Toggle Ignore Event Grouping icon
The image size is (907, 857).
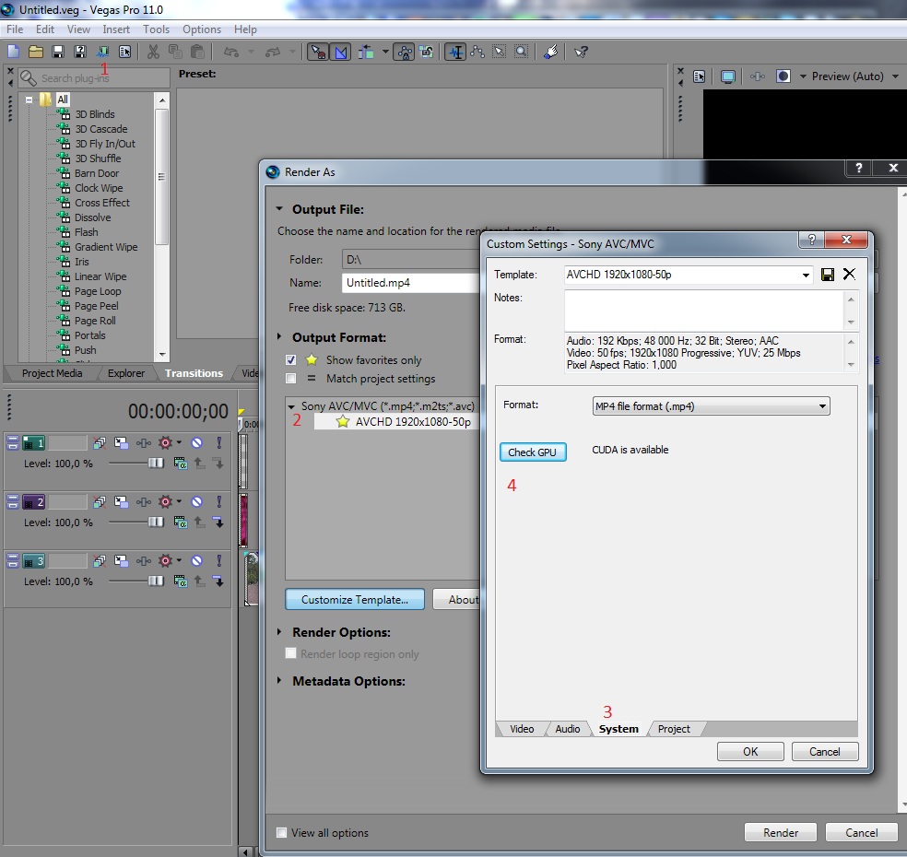tap(427, 52)
